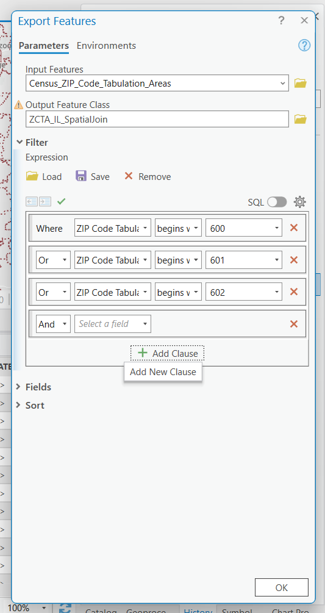Delete the 601 clause
The image size is (325, 613).
[x=294, y=260]
